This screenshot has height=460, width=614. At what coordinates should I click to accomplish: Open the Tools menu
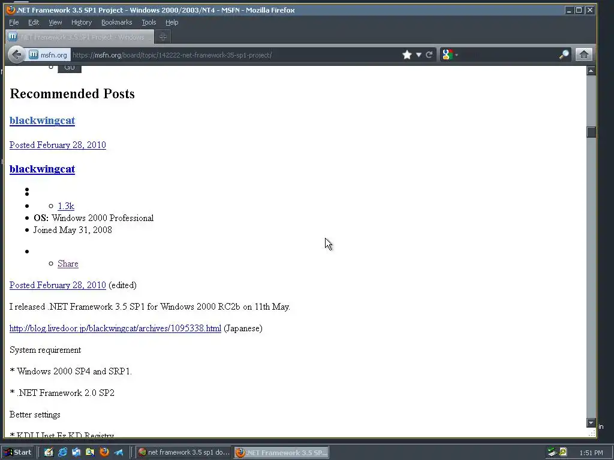point(149,22)
